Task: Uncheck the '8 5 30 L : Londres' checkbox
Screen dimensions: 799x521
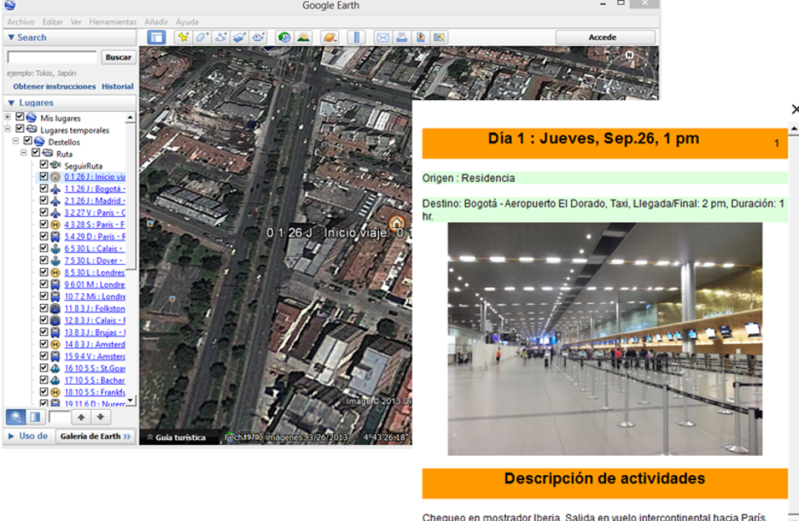Action: [43, 272]
